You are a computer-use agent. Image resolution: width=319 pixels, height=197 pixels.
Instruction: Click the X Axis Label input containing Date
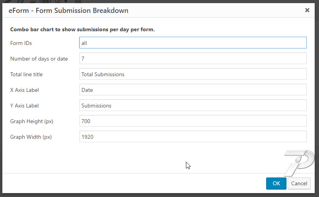pos(193,90)
